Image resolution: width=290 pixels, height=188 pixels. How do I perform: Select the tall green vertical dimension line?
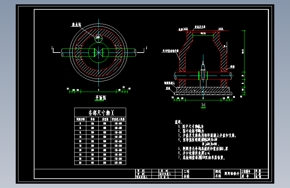[245, 63]
